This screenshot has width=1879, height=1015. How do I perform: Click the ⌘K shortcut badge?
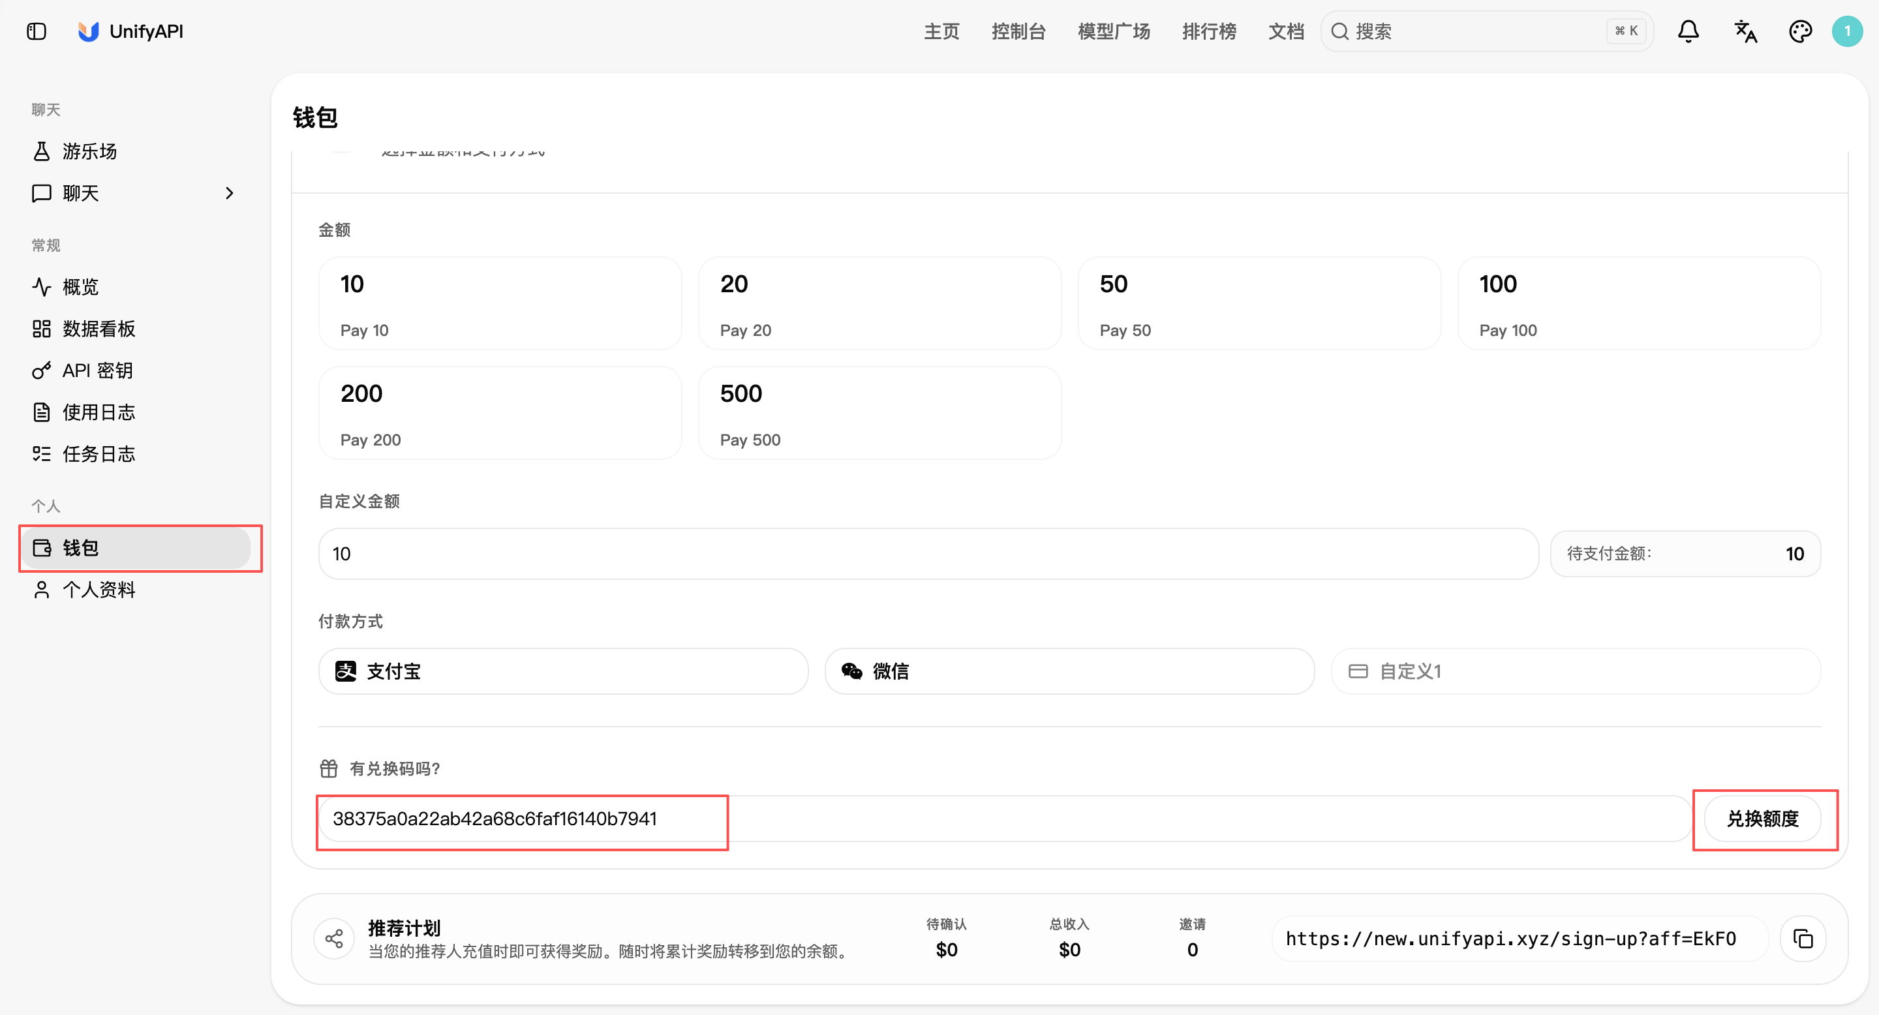(1627, 31)
